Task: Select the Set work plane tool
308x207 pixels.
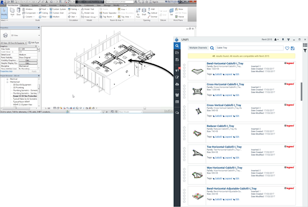Action: coord(171,12)
